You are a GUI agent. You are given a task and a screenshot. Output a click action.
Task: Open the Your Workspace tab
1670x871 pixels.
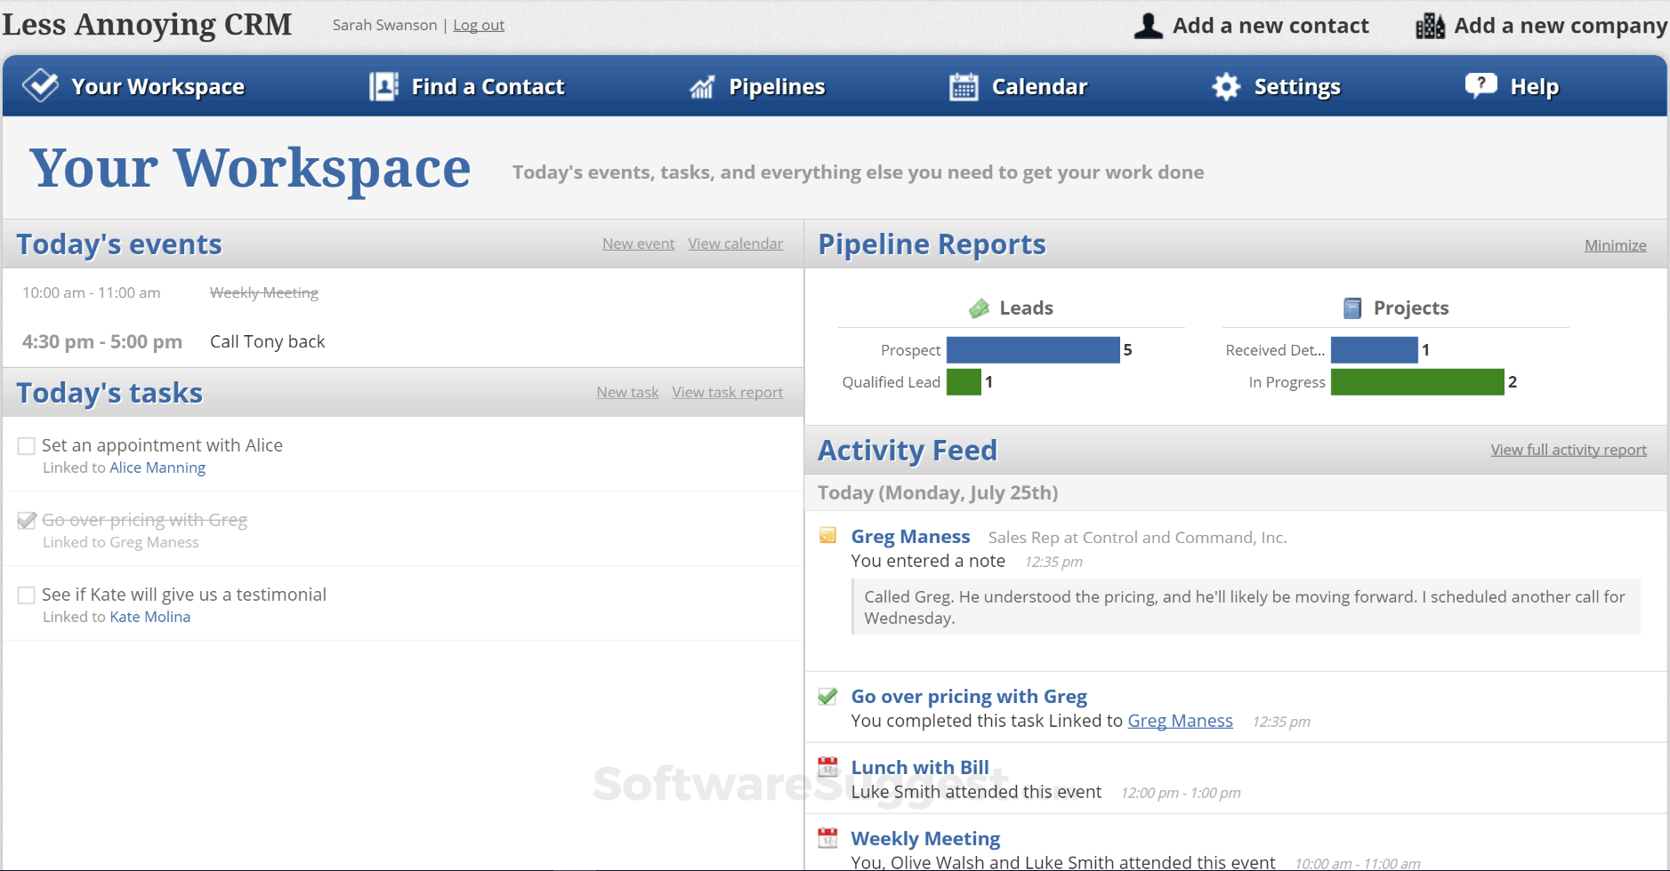[x=134, y=86]
